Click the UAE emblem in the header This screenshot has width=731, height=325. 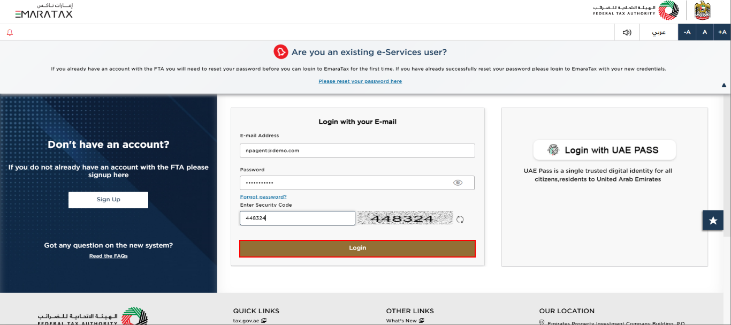click(703, 11)
